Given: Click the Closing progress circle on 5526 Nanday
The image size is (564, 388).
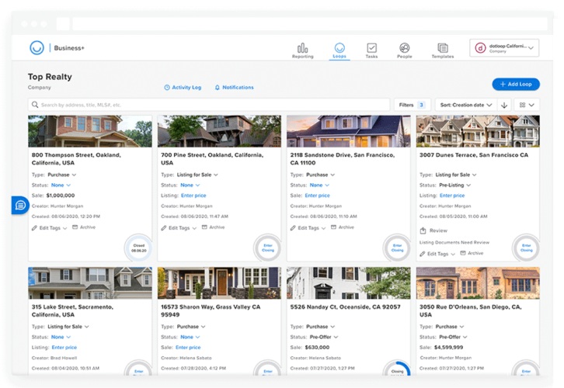Looking at the screenshot, I should coord(398,372).
